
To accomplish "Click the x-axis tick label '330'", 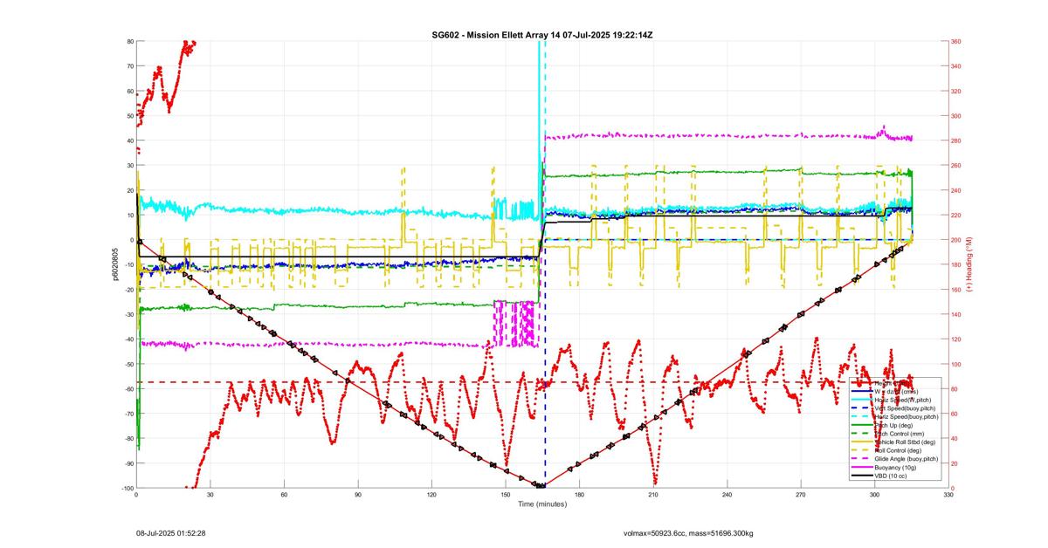I will [948, 495].
